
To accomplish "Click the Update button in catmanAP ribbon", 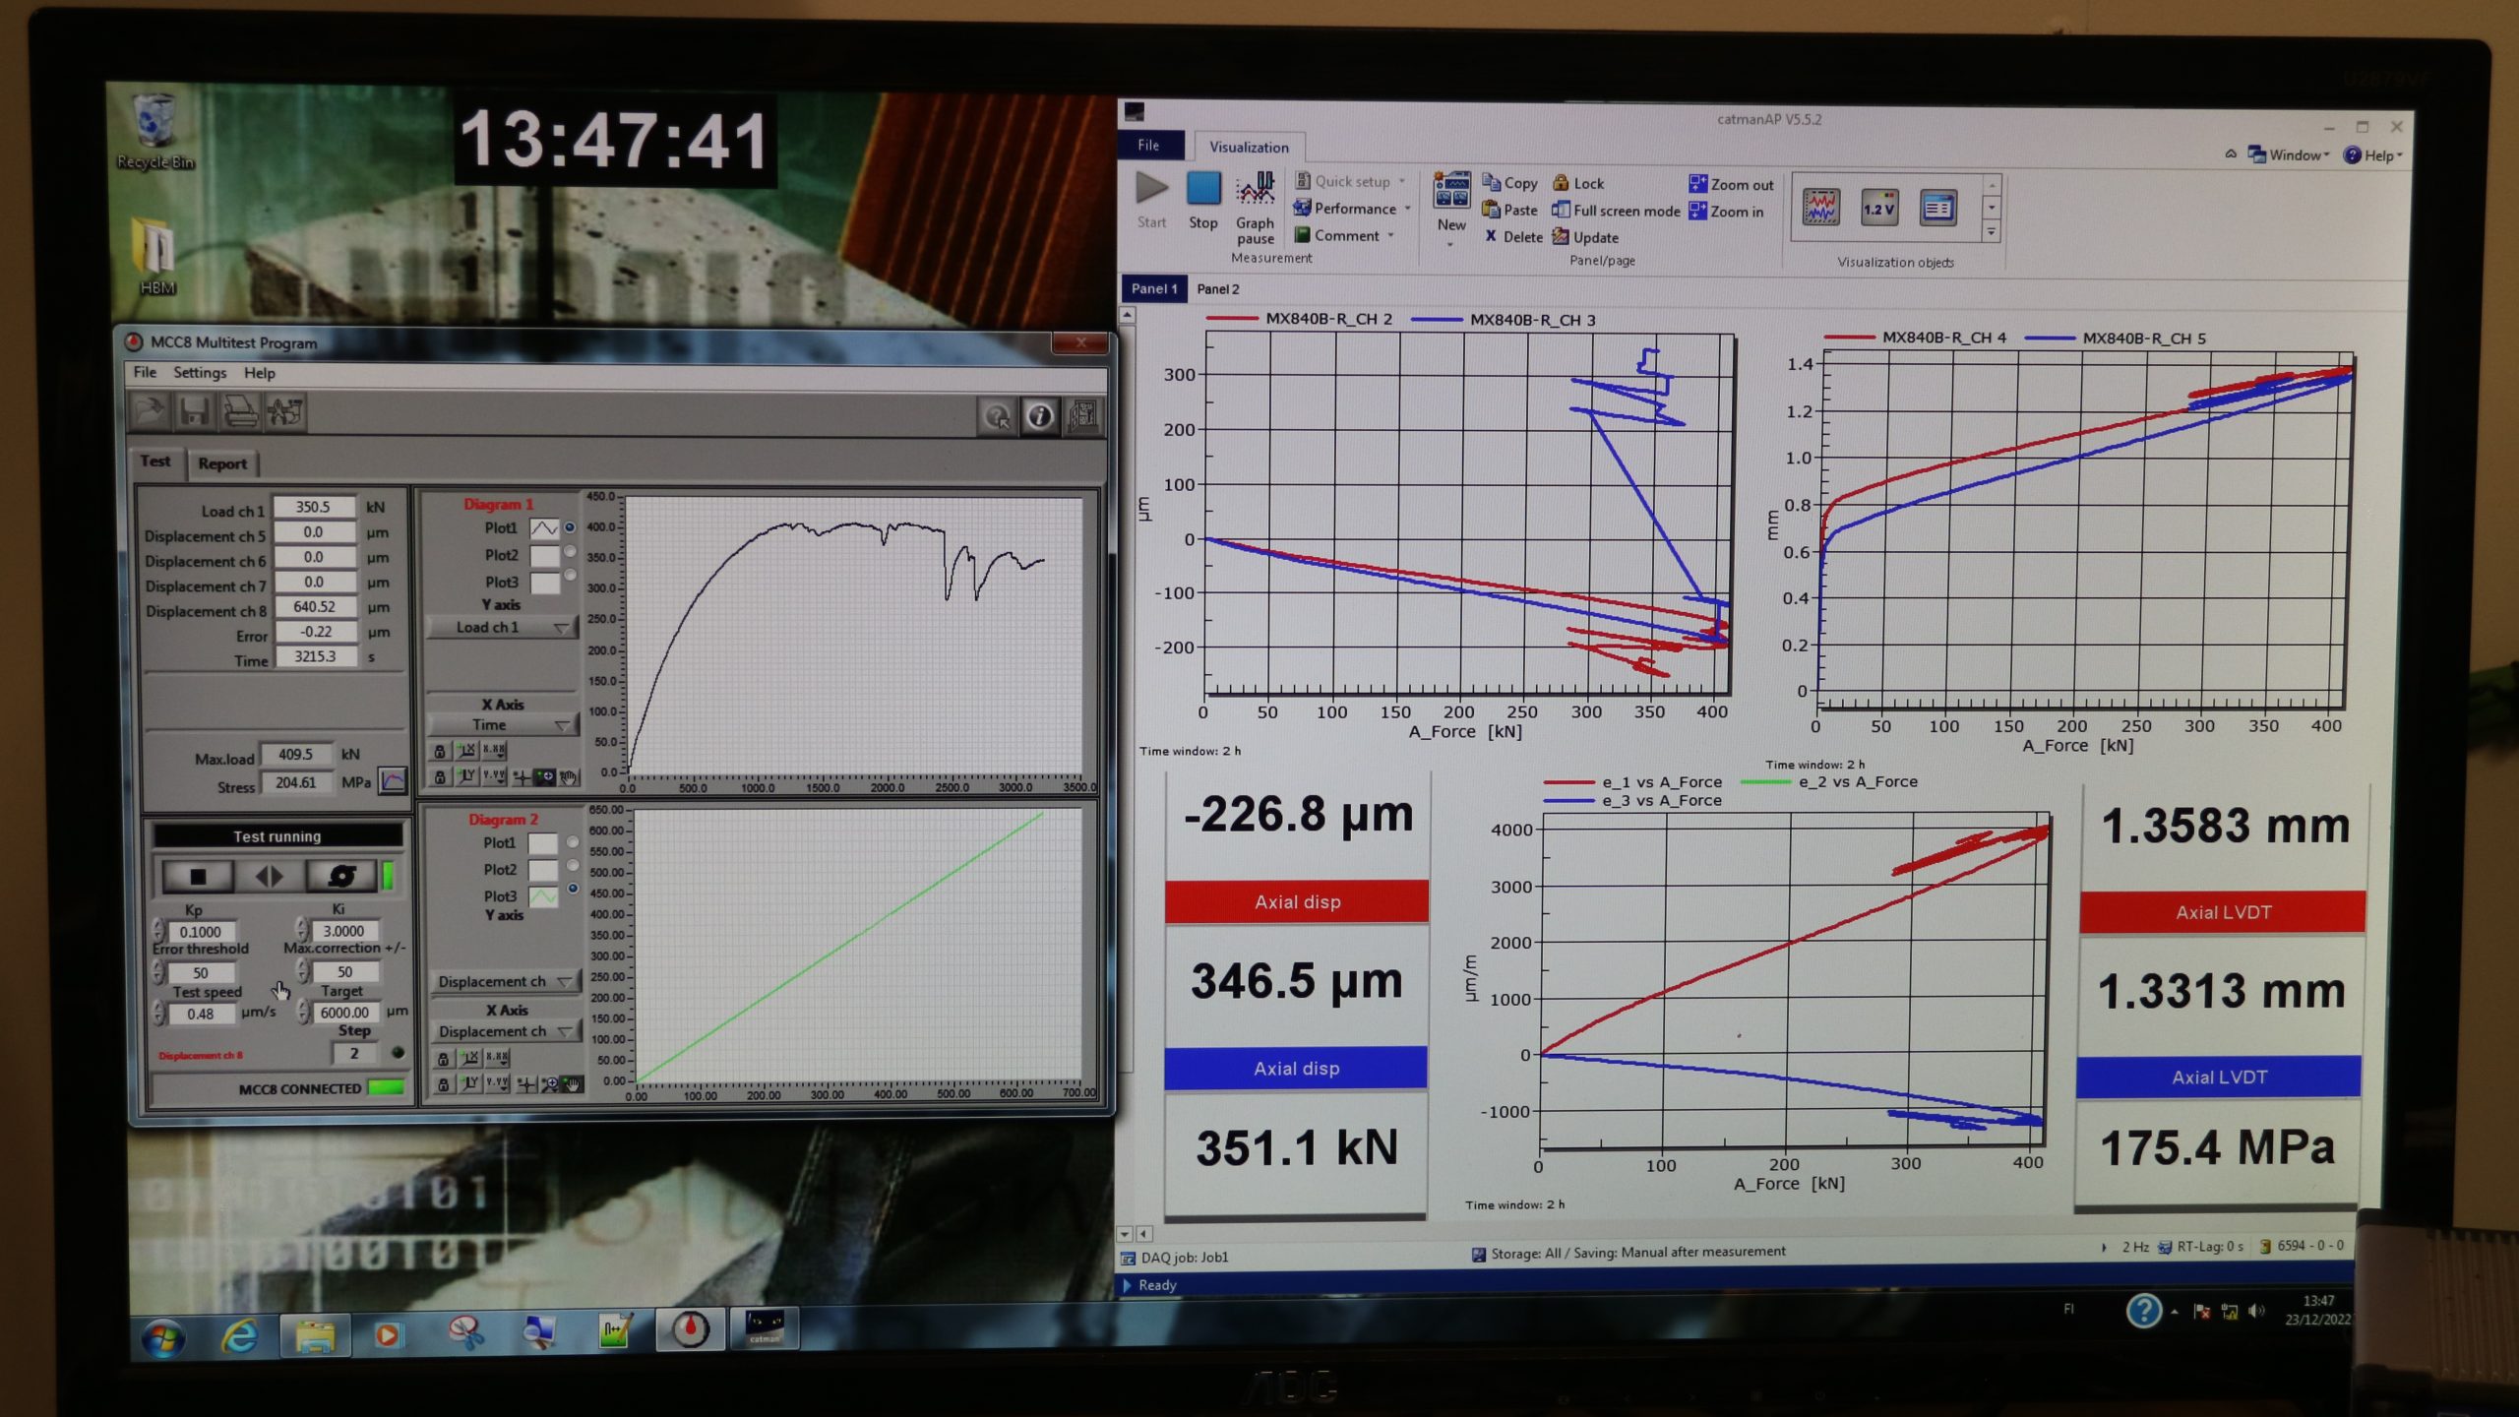I will point(1585,237).
